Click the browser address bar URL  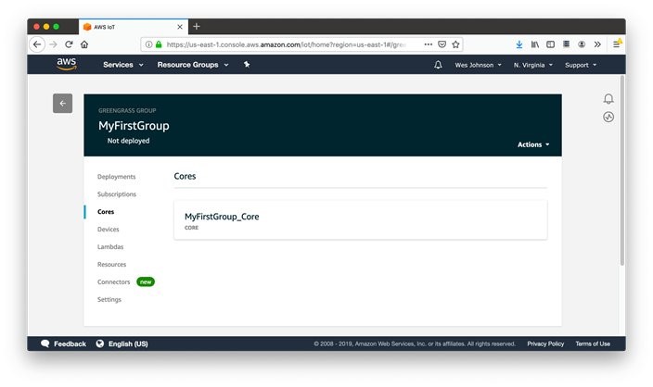point(287,44)
